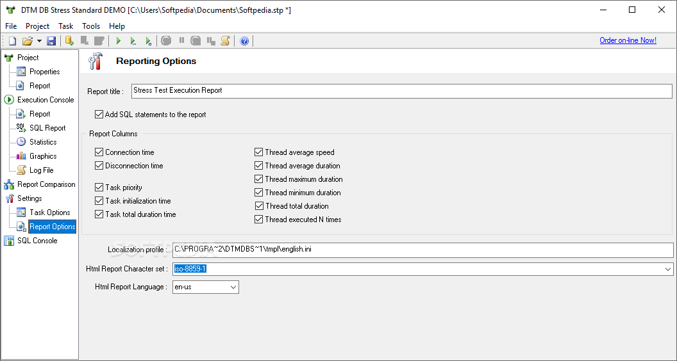Click the grayed cascading squares toolbar icon
This screenshot has width=677, height=361.
(x=211, y=41)
